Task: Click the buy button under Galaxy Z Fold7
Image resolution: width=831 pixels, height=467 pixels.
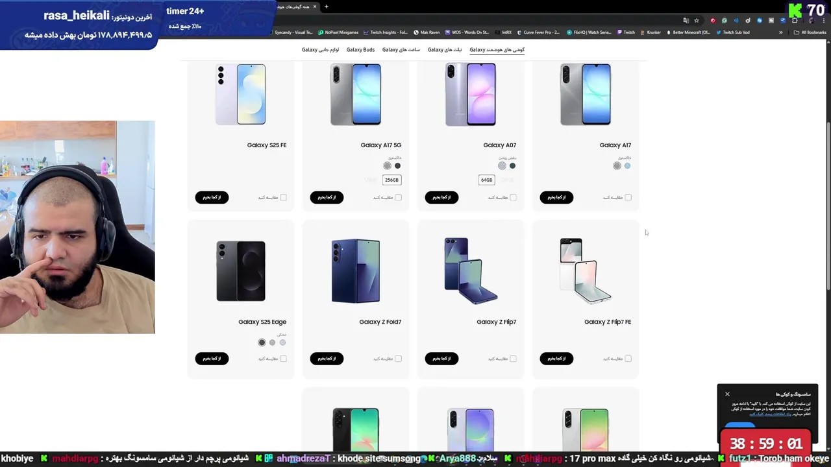Action: coord(327,359)
